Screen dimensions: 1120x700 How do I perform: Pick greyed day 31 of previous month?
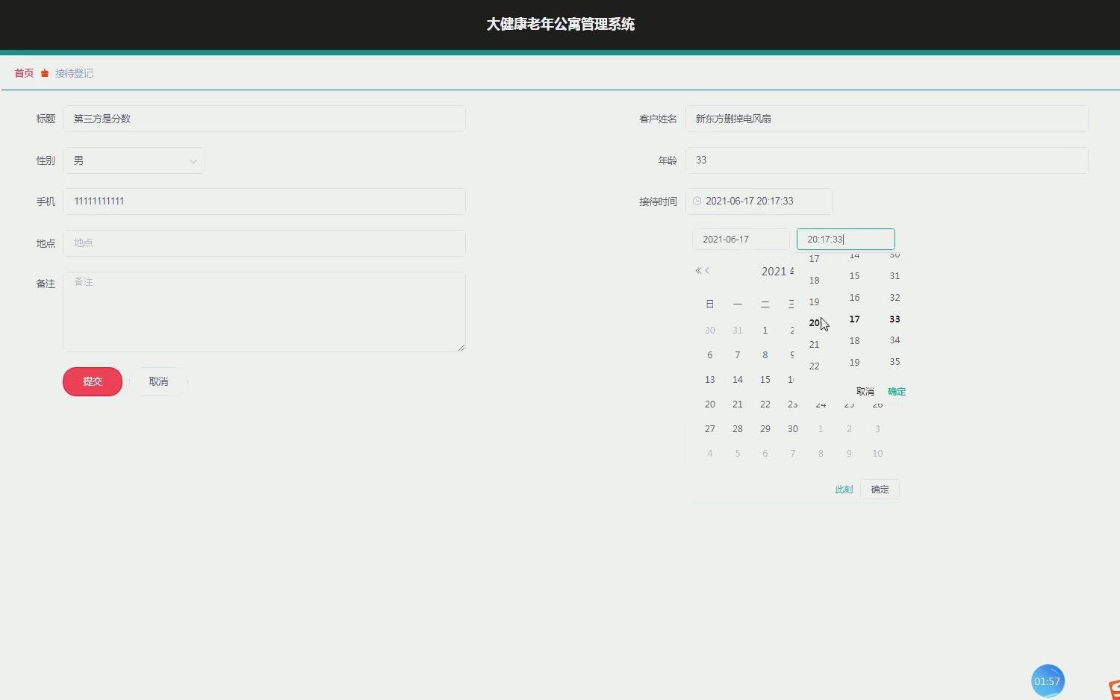[x=737, y=331]
